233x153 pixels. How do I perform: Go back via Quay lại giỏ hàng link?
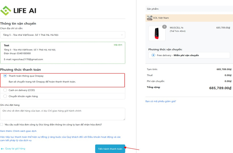pyautogui.click(x=15, y=149)
